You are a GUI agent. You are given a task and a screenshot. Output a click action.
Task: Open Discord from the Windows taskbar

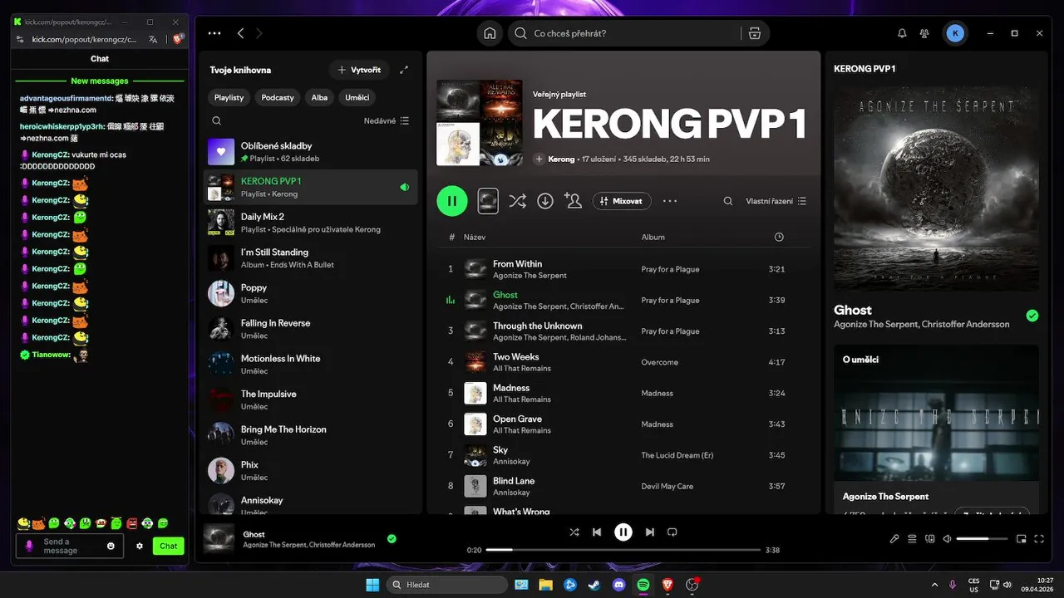(618, 585)
